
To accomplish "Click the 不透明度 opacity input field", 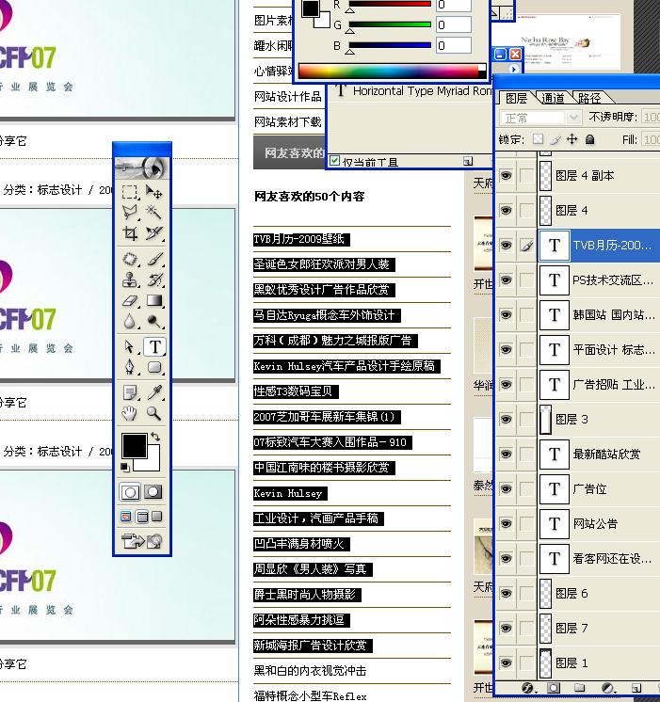I will pos(651,118).
